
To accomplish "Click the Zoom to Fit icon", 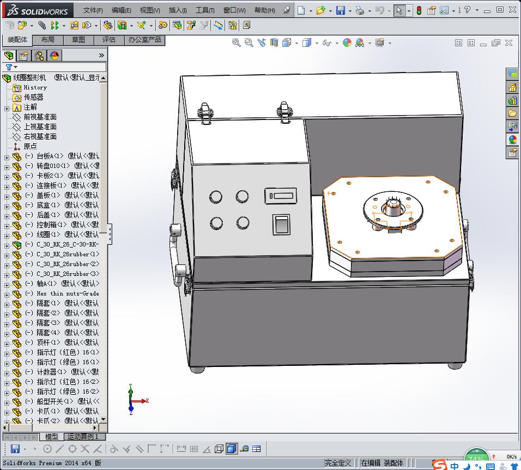I will click(x=236, y=43).
